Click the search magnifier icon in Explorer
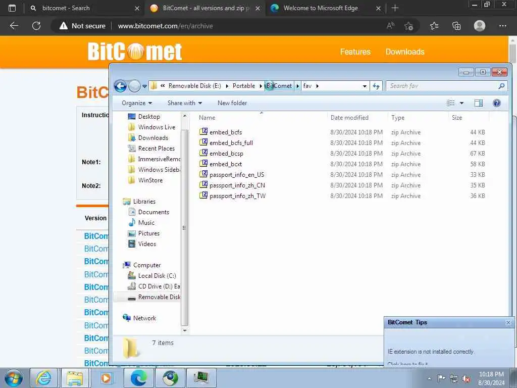 501,86
